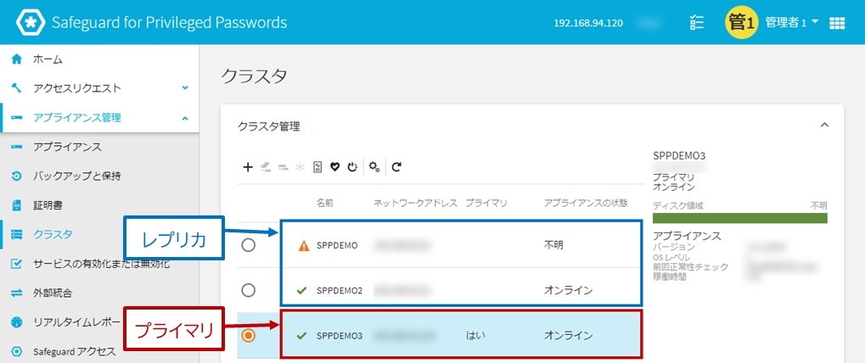Click the hexagon icon beside Safeguard アクセス

point(16,351)
